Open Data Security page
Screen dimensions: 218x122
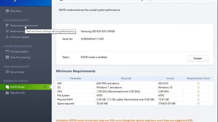pyautogui.click(x=17, y=93)
